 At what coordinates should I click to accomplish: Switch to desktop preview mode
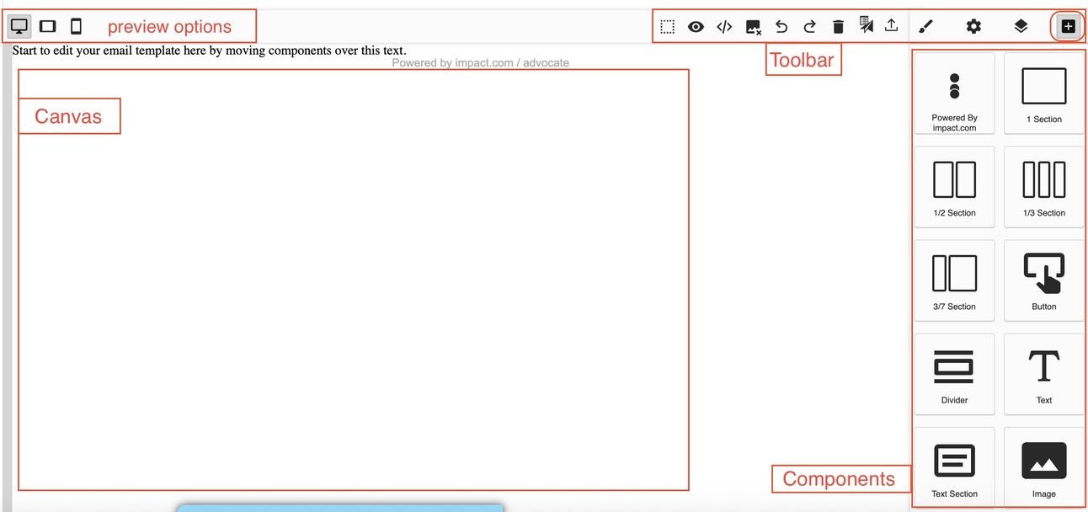[x=19, y=26]
